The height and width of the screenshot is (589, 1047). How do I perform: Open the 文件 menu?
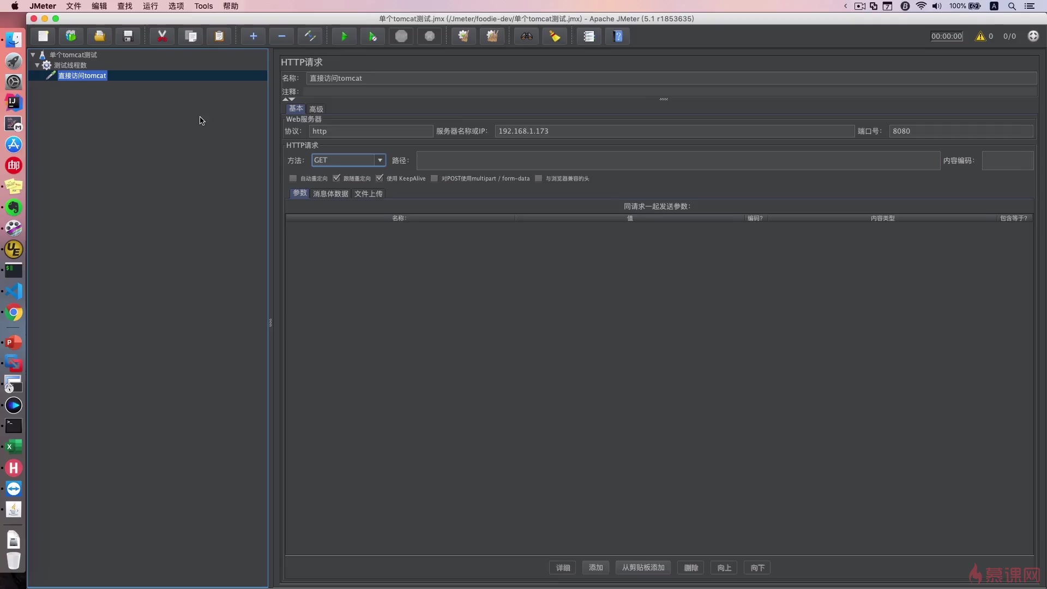(x=73, y=6)
